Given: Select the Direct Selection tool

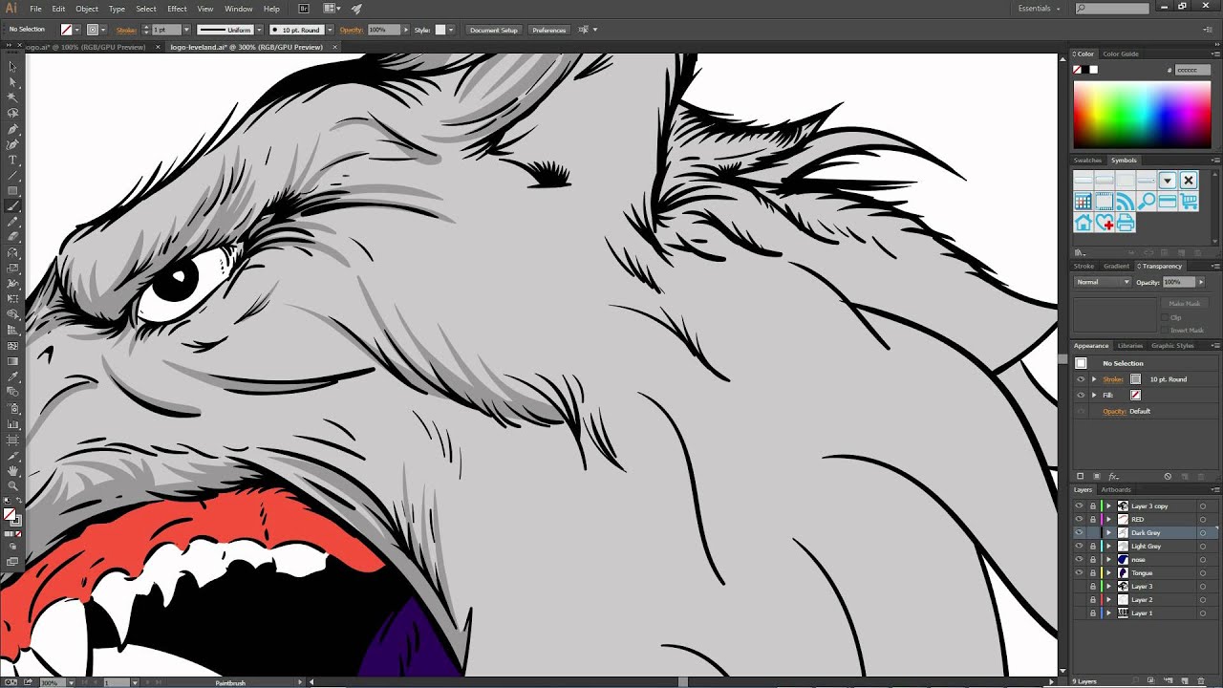Looking at the screenshot, I should [x=12, y=82].
